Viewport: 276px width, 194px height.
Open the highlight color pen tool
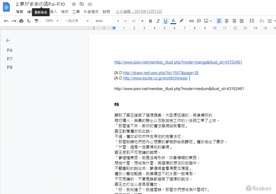point(181,21)
